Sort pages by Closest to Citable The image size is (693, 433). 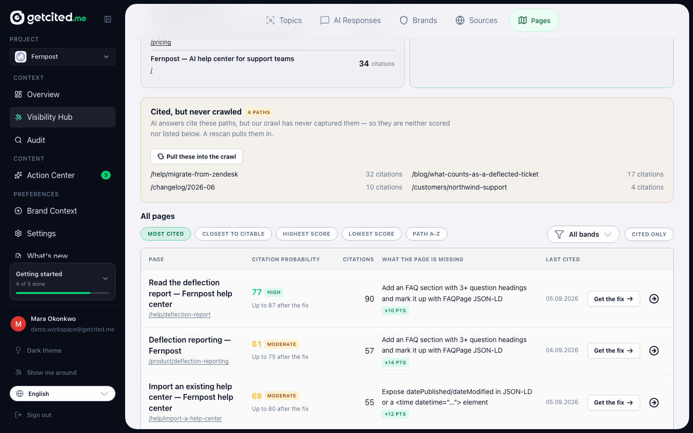[x=233, y=234]
